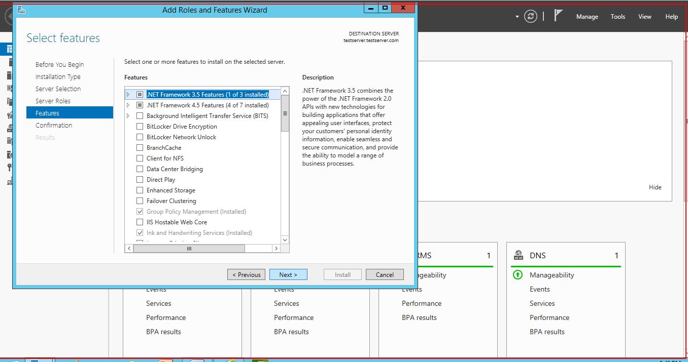The width and height of the screenshot is (688, 362).
Task: Open the notifications flag icon
Action: [x=558, y=16]
